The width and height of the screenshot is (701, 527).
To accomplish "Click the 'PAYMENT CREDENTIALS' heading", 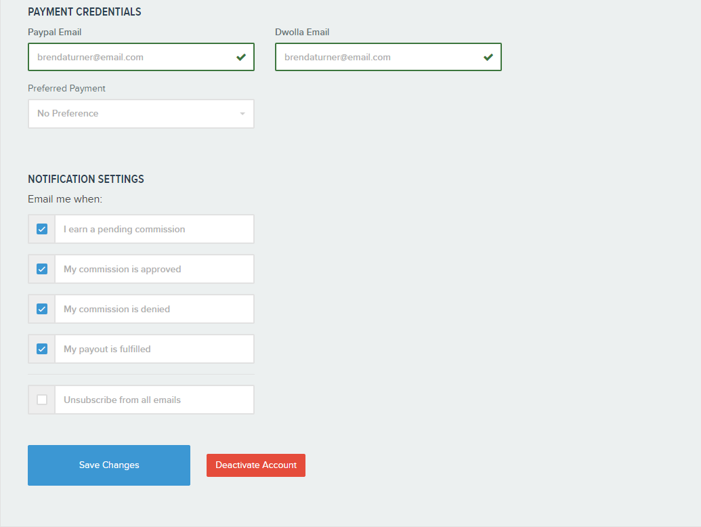I will (85, 12).
